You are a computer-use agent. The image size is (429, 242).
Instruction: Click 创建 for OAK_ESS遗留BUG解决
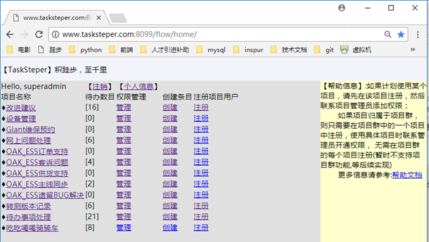(x=170, y=195)
